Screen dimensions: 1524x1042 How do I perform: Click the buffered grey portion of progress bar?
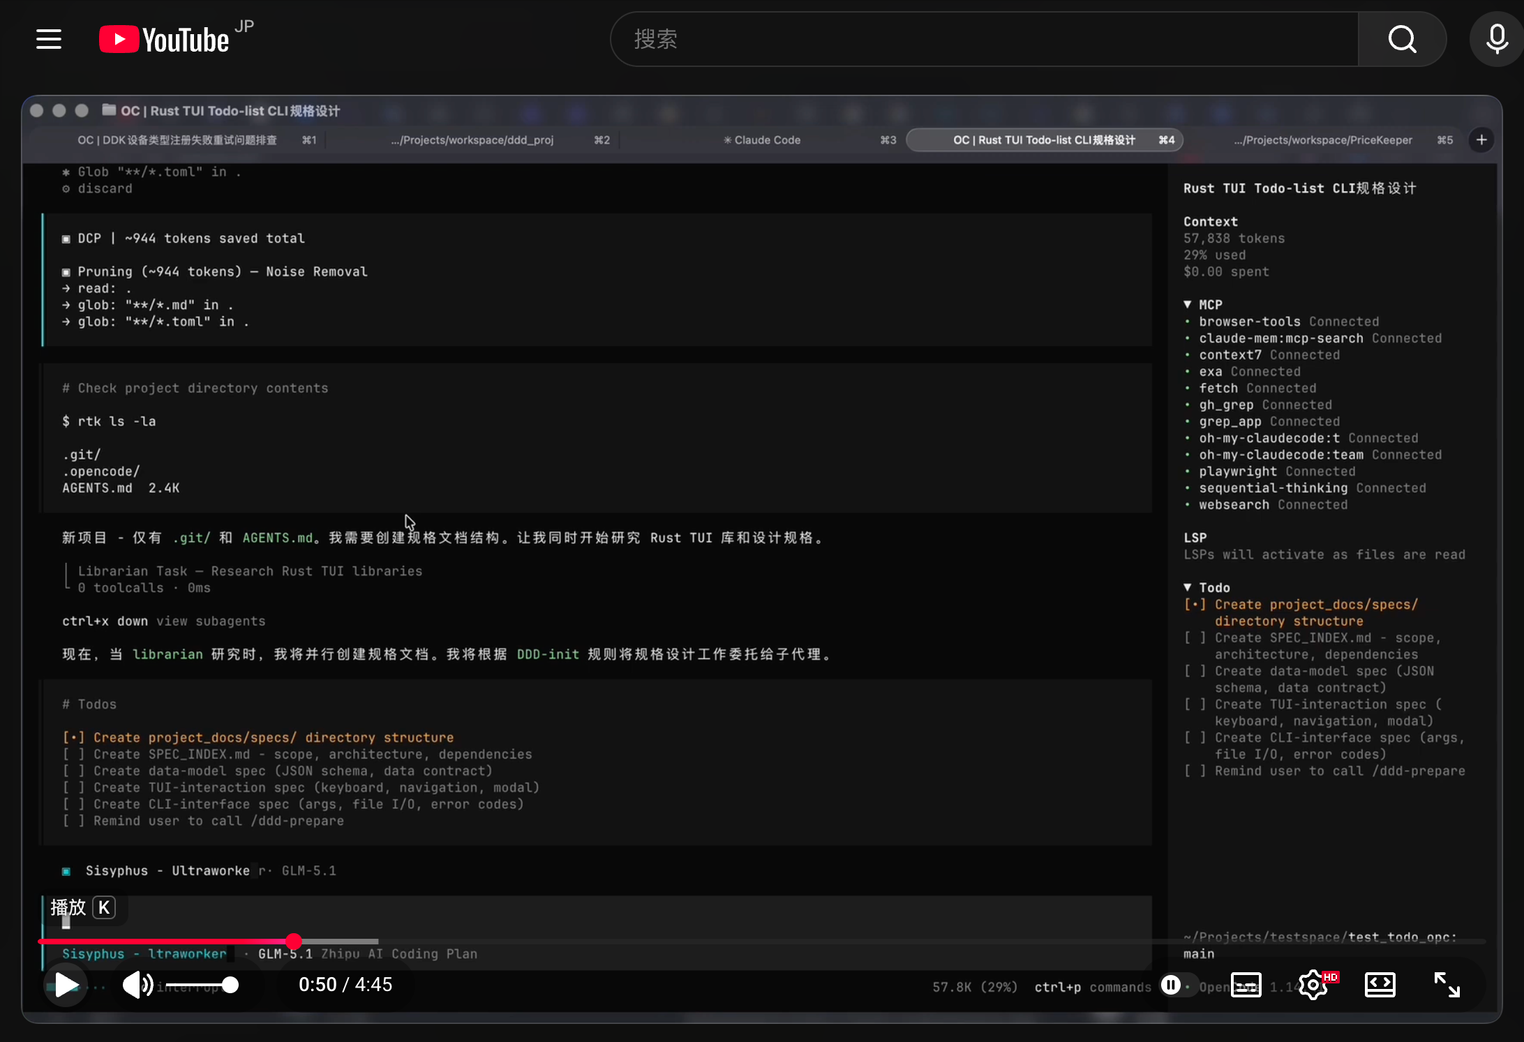click(340, 941)
